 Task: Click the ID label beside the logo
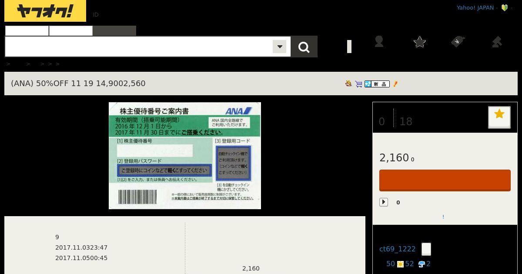[x=96, y=14]
